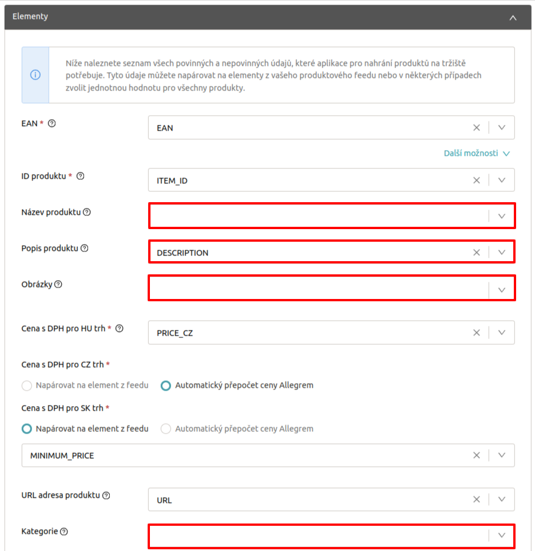Clear the EAN field selection
The height and width of the screenshot is (551, 535).
[476, 128]
